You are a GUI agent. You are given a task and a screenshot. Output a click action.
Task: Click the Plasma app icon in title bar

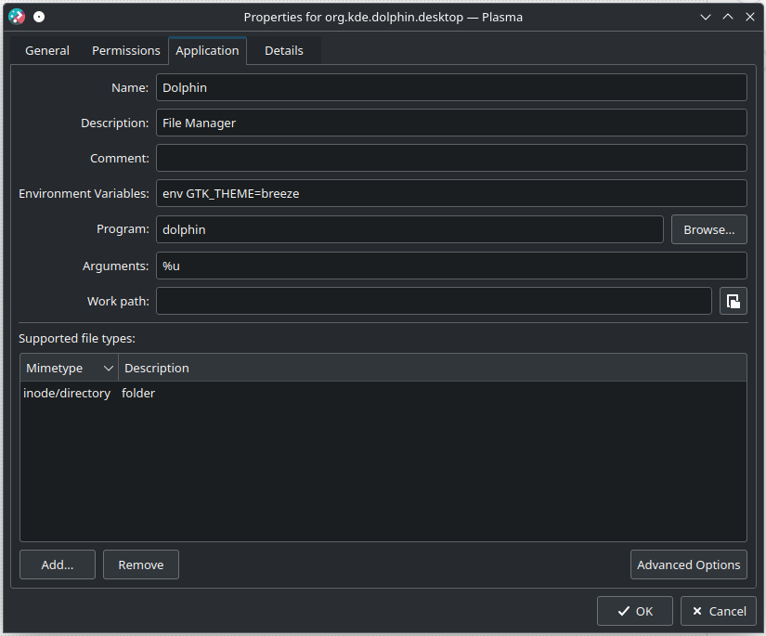coord(17,17)
